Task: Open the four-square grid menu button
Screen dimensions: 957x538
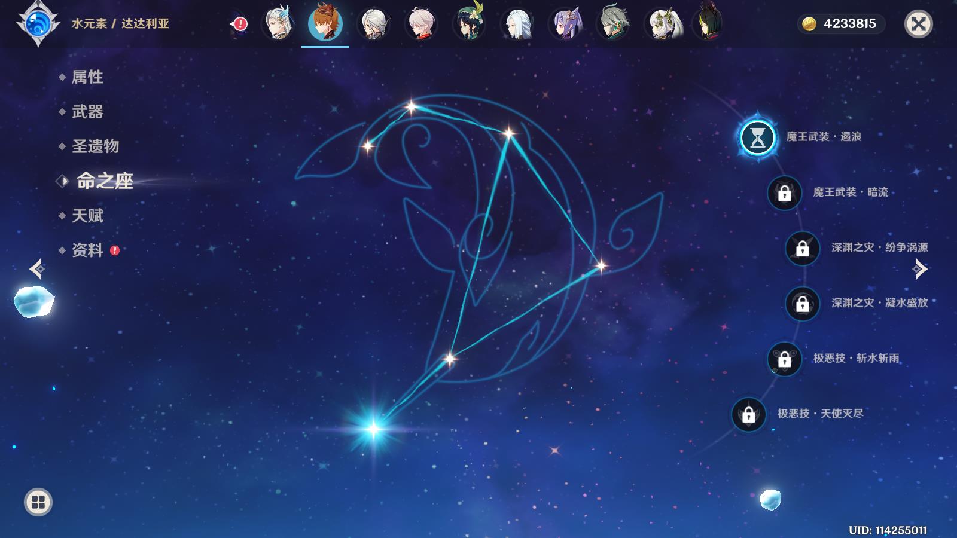Action: pyautogui.click(x=38, y=502)
